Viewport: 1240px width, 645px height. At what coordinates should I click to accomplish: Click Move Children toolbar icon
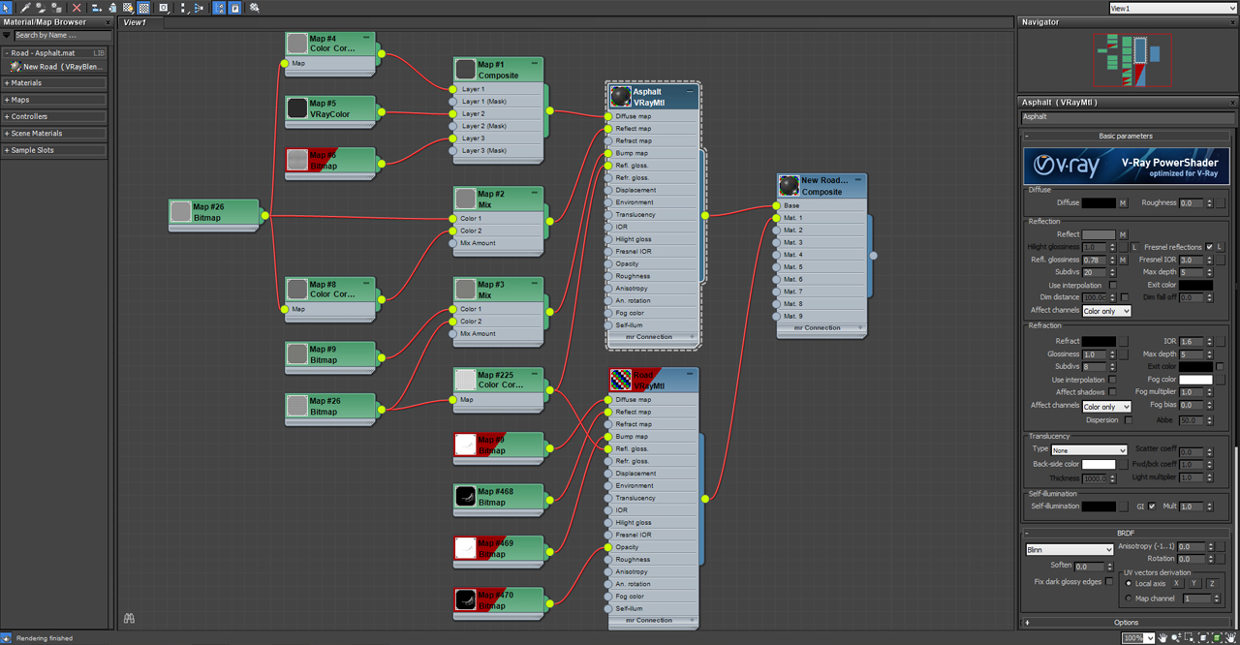point(97,8)
